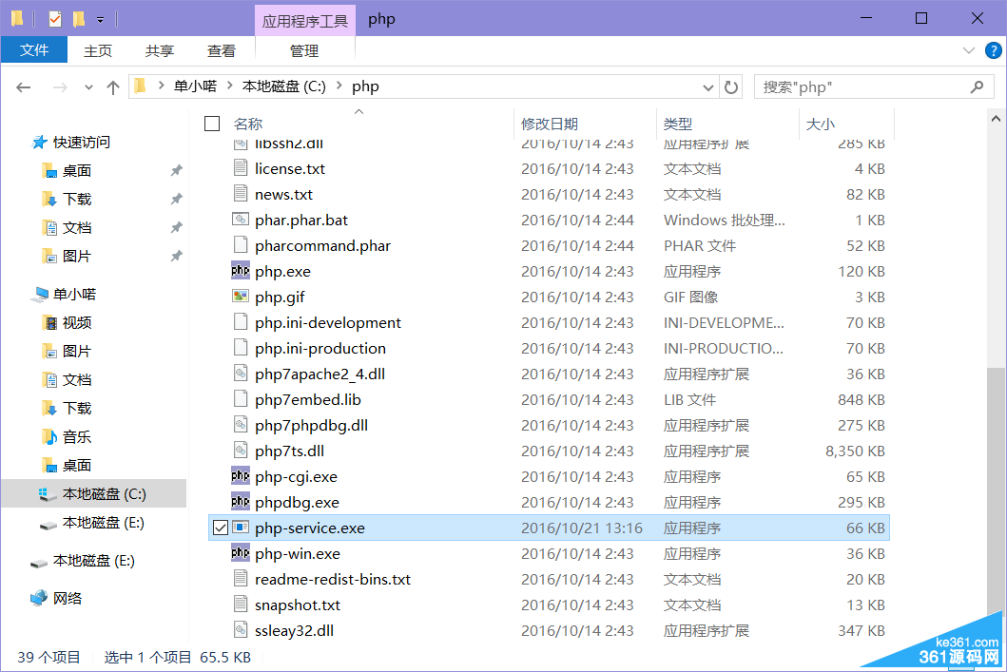
Task: Select 网络 in the navigation pane
Action: click(x=68, y=598)
